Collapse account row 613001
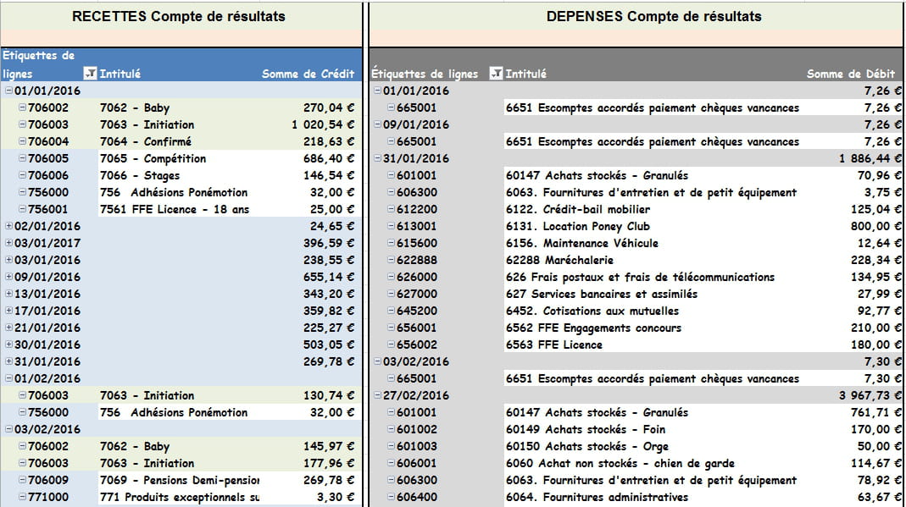 coord(391,226)
